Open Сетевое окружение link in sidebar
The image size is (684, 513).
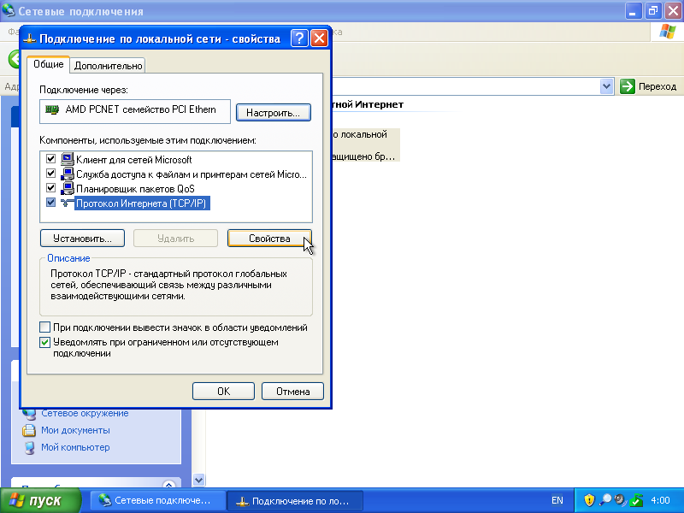click(x=85, y=413)
